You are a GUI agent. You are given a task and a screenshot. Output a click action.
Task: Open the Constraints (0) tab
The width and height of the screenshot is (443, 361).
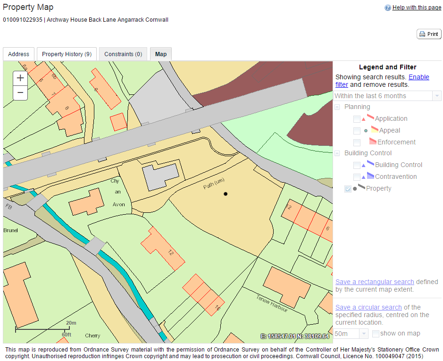123,54
